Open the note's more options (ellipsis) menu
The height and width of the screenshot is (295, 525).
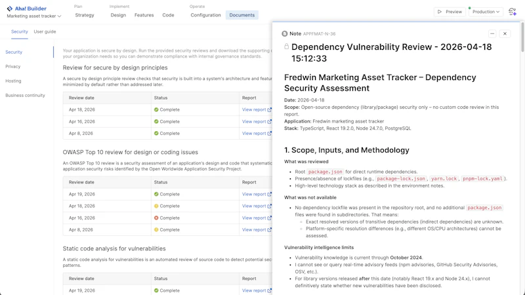tap(492, 33)
